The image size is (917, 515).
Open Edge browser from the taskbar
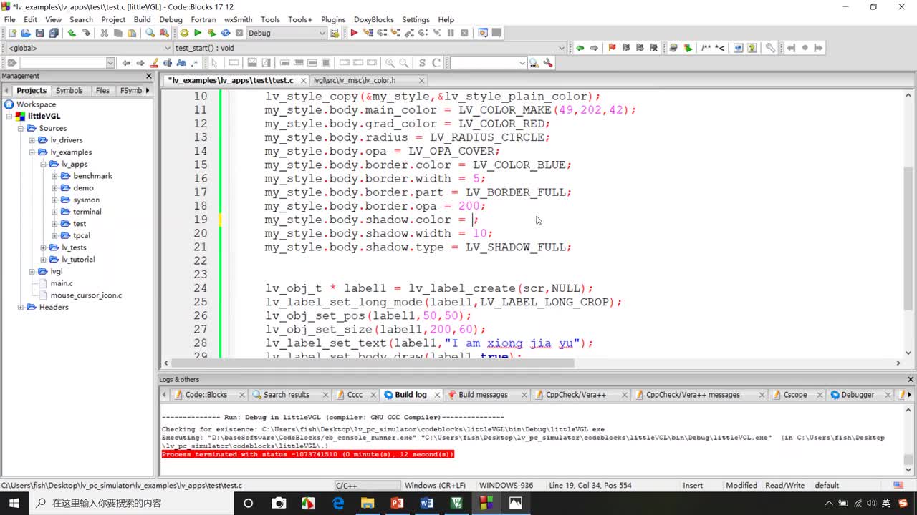point(337,503)
